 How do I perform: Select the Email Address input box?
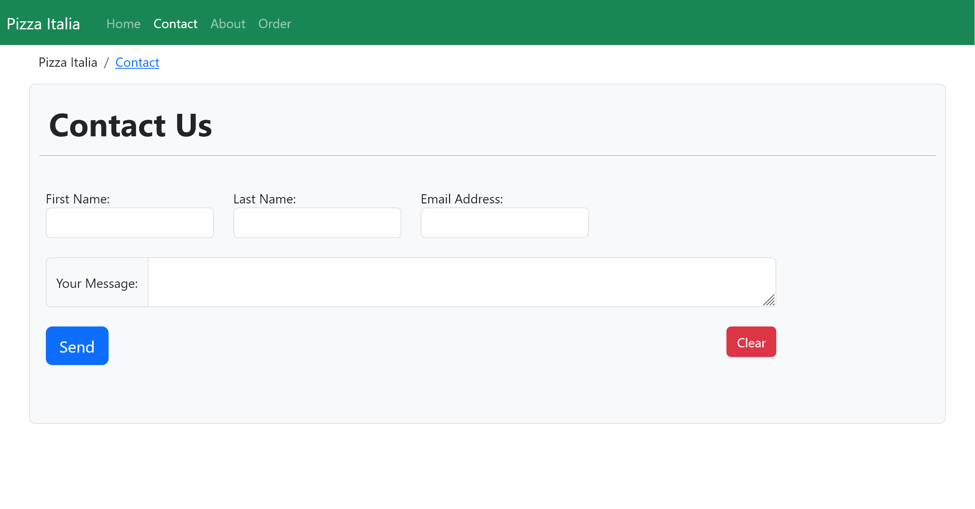point(504,223)
